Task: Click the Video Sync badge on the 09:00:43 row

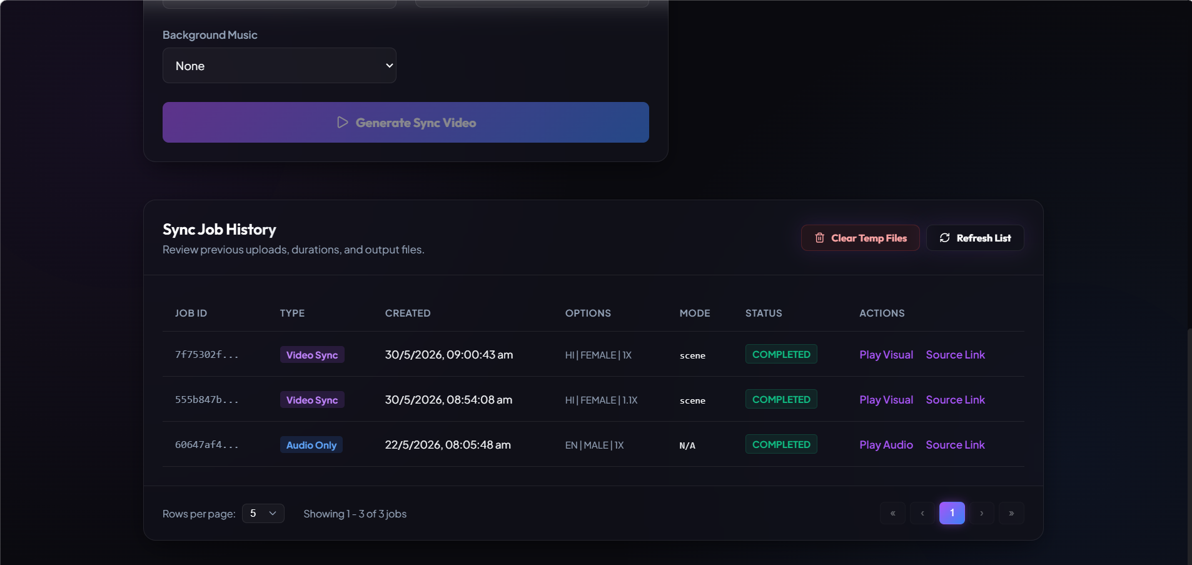Action: (312, 355)
